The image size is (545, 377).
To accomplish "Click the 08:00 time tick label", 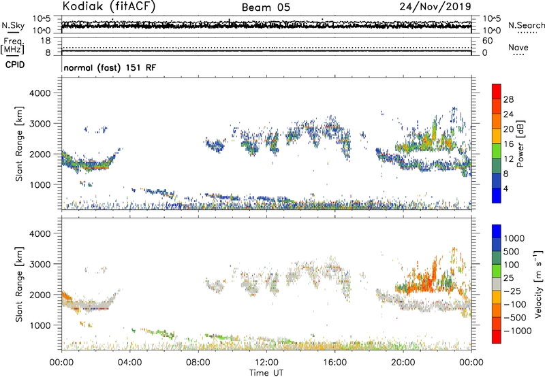I will coord(198,363).
